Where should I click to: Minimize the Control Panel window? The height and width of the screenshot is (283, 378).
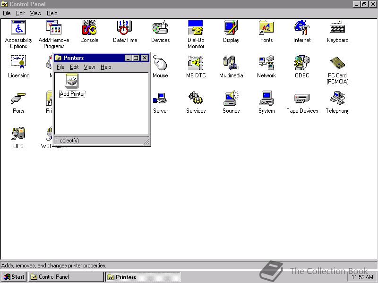357,4
